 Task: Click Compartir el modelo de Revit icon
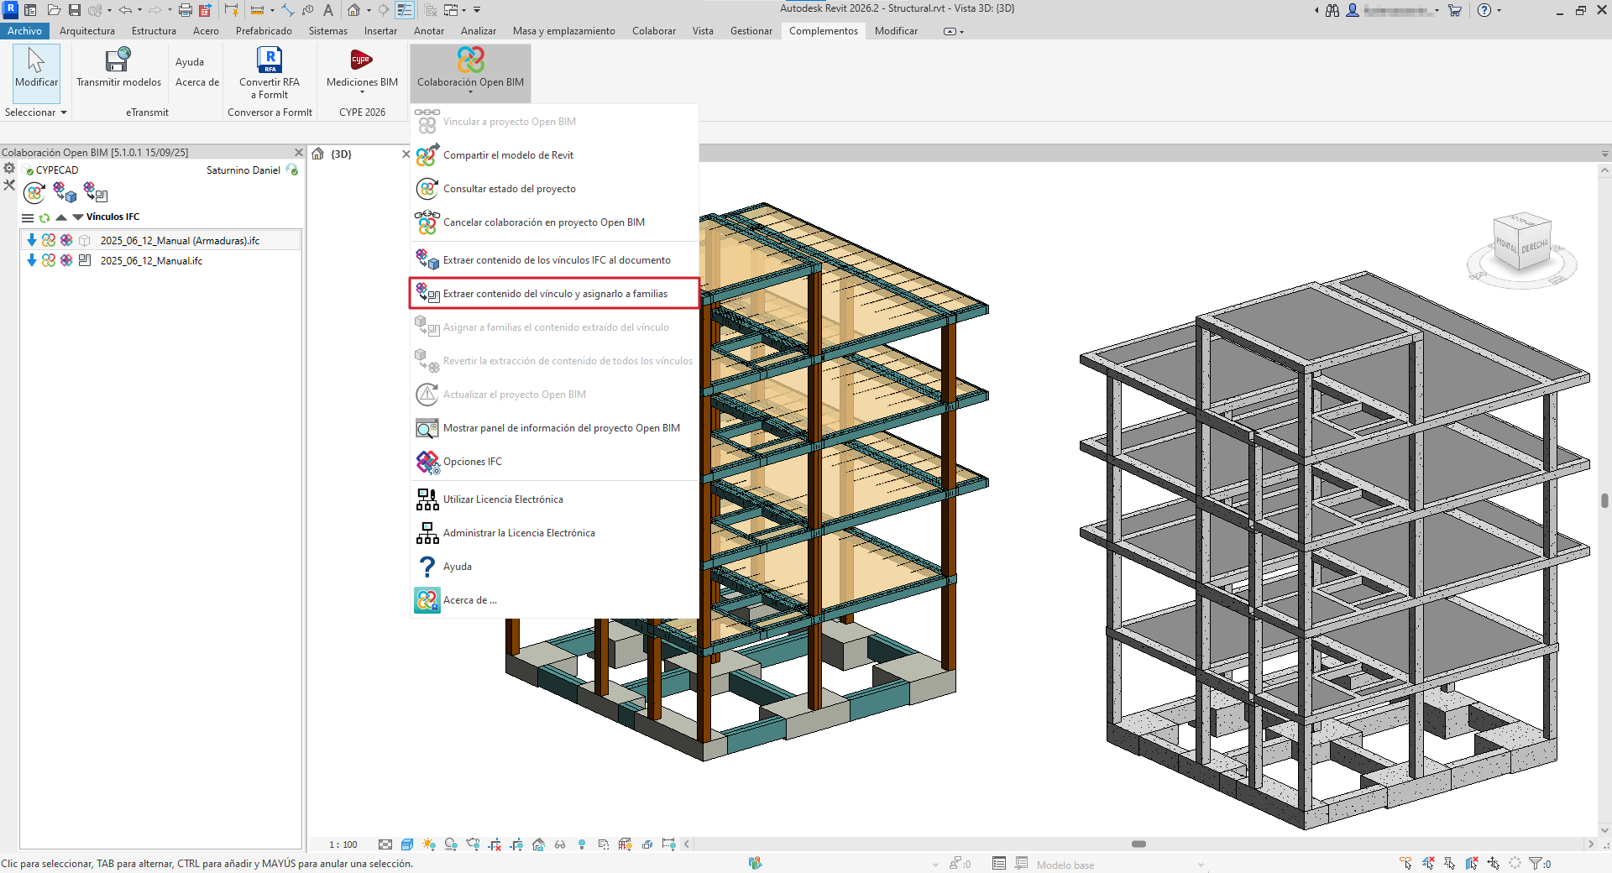(427, 155)
